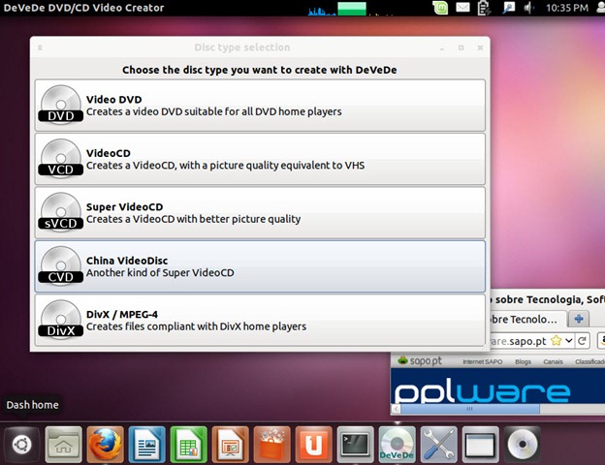Click the sVCD disc icon
605x465 pixels.
pyautogui.click(x=60, y=211)
